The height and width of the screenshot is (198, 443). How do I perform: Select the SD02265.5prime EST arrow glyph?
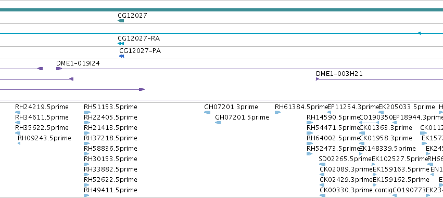(322, 164)
